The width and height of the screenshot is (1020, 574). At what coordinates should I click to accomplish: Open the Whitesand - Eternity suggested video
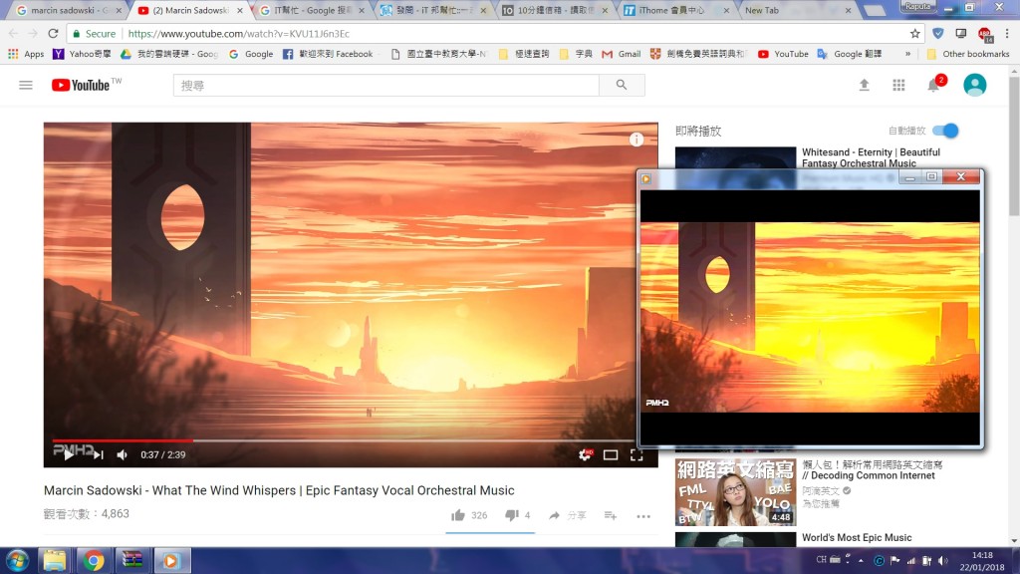coord(871,157)
